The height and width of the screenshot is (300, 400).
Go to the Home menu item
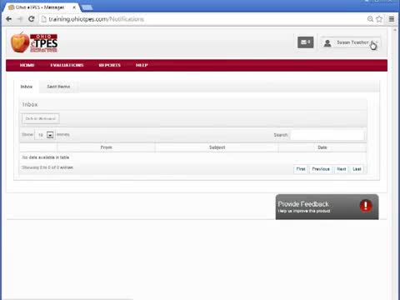(x=27, y=65)
